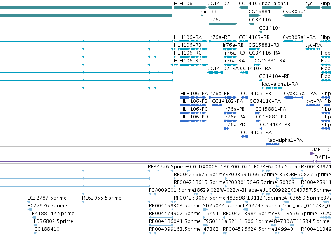Select protein Cyp305a1-PA
This screenshot has height=235, width=331.
click(300, 94)
